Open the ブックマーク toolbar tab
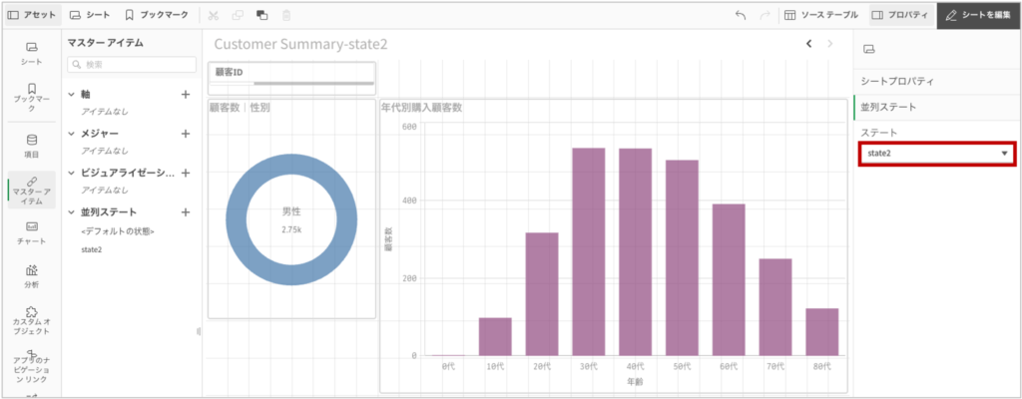1022x399 pixels. point(156,16)
